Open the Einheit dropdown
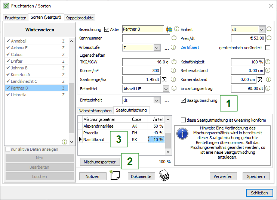Viewport: 277px width, 200px height. (x=262, y=29)
